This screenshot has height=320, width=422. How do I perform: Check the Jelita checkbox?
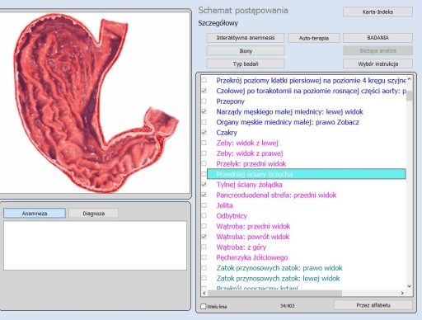[204, 205]
